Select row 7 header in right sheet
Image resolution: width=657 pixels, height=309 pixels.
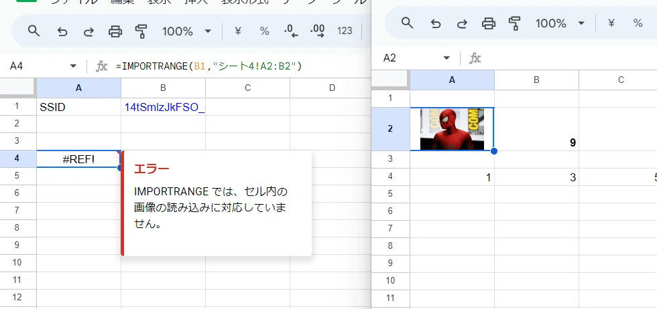point(390,228)
